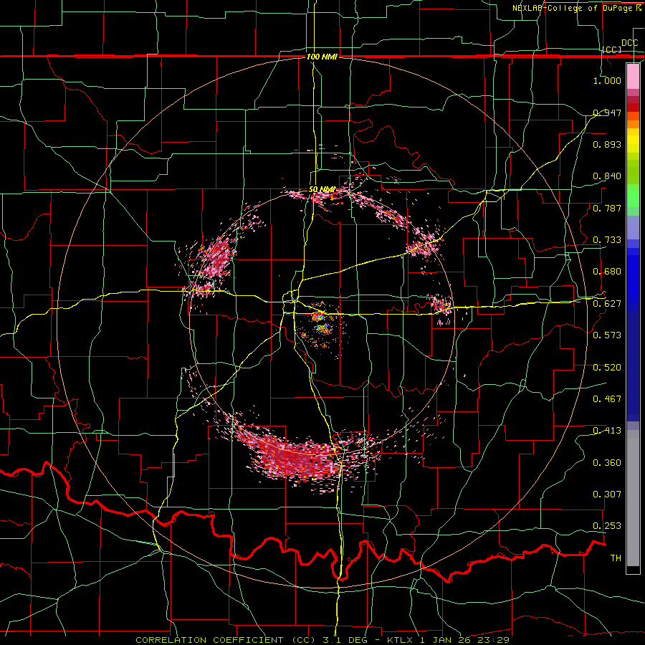
Task: Select the 0.307 scale value
Action: (607, 494)
